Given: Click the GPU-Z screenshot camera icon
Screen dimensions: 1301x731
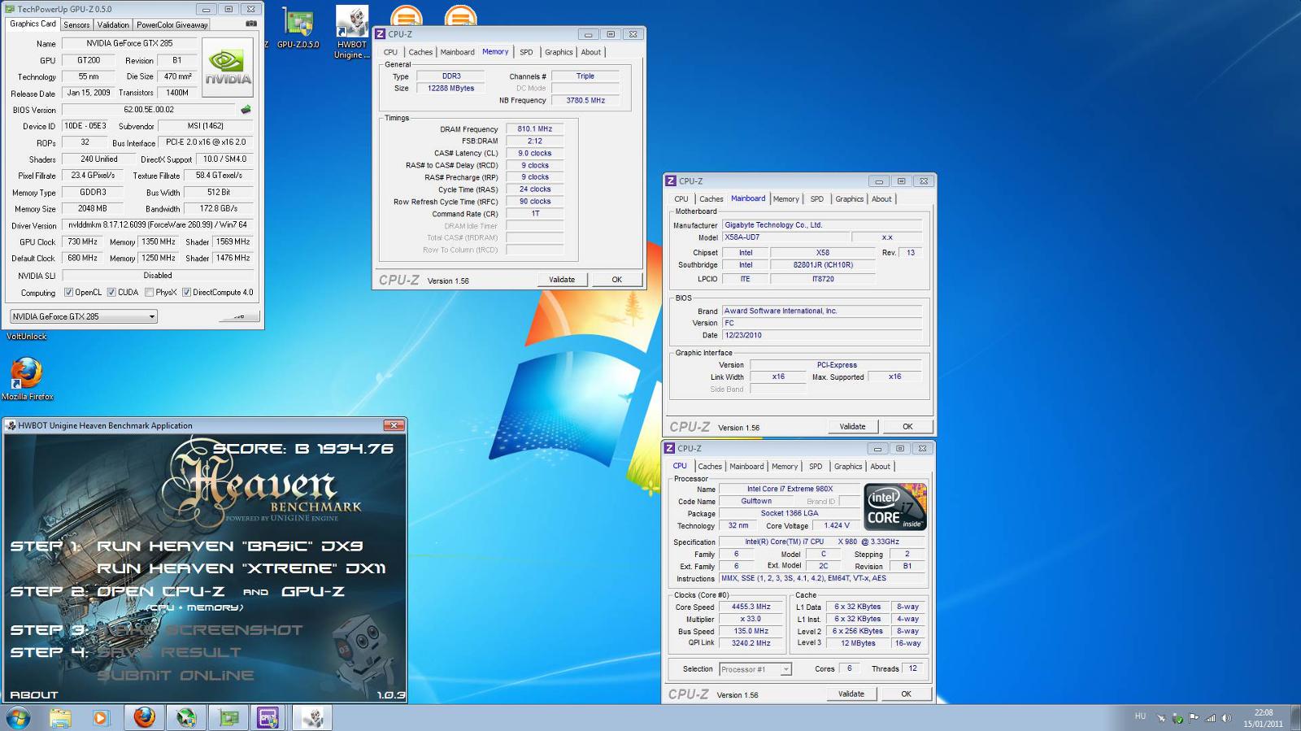Looking at the screenshot, I should tap(251, 24).
